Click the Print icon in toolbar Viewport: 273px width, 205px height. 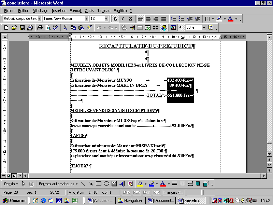tap(40, 28)
